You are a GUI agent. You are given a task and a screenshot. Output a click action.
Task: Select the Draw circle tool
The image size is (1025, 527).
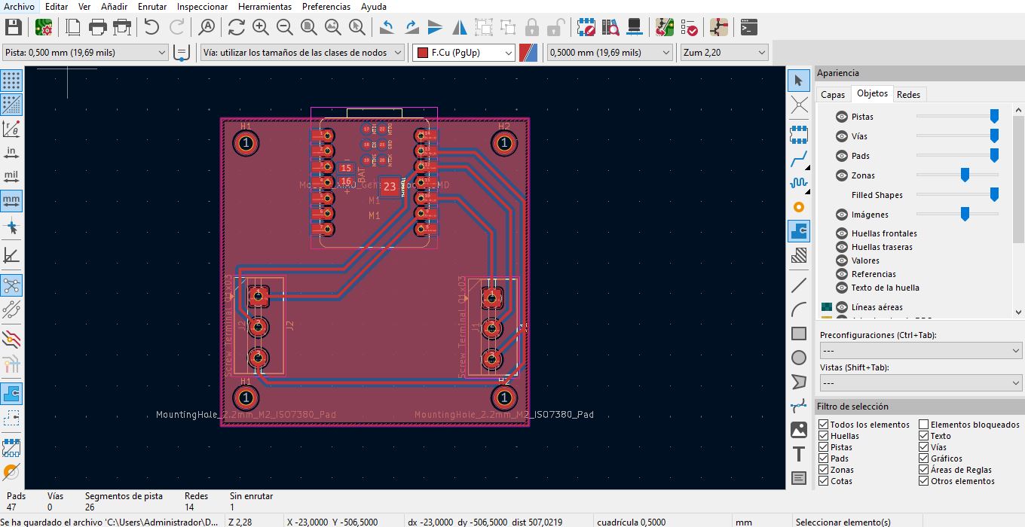coord(799,358)
